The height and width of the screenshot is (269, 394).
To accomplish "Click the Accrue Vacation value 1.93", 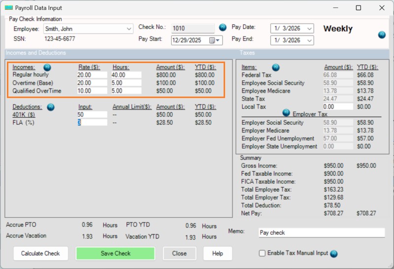I will point(87,236).
